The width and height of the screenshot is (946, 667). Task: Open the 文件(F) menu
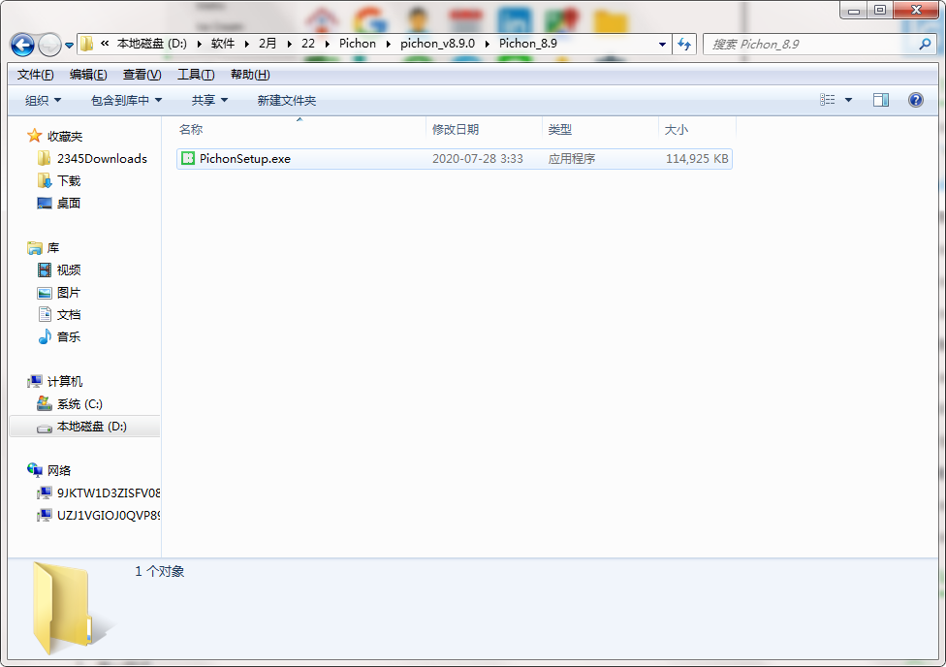point(36,75)
